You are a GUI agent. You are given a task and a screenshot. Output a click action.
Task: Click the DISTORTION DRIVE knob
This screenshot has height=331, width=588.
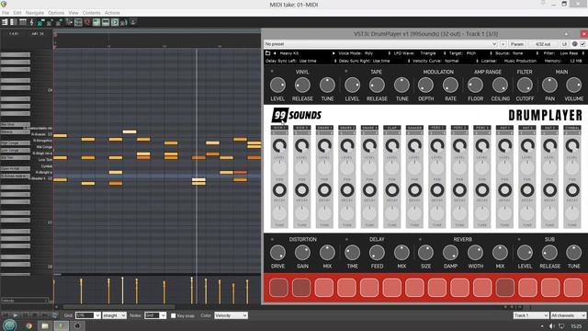coord(277,253)
